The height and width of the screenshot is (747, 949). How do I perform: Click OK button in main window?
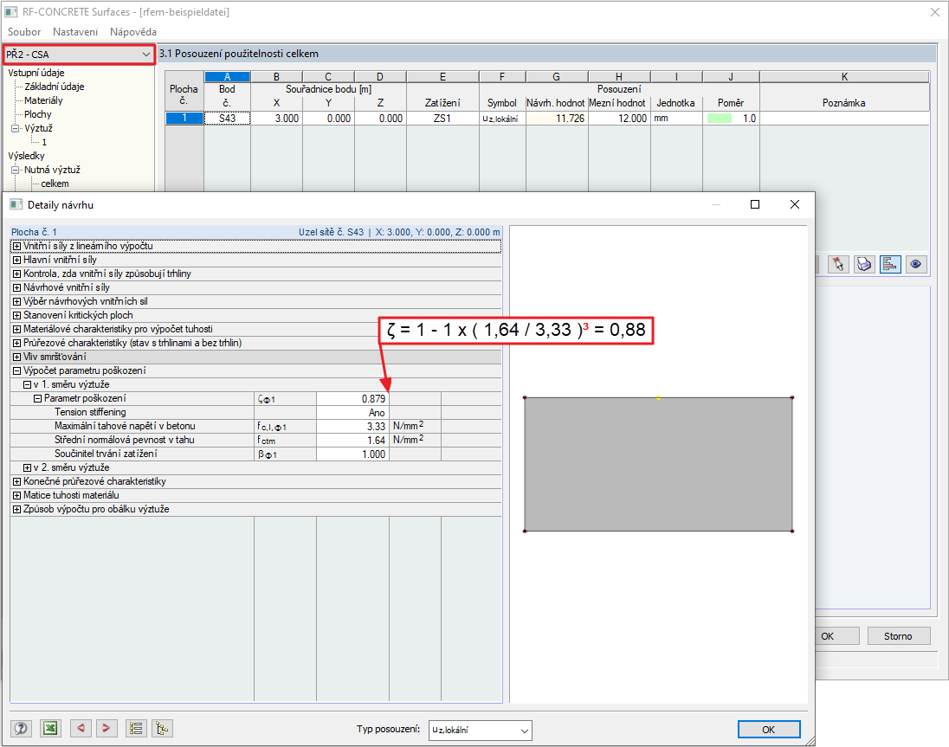pyautogui.click(x=837, y=636)
